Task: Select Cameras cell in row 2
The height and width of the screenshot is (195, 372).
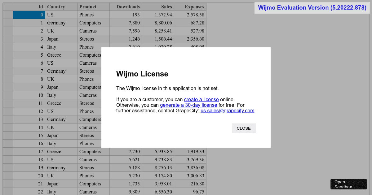Action: [94, 31]
